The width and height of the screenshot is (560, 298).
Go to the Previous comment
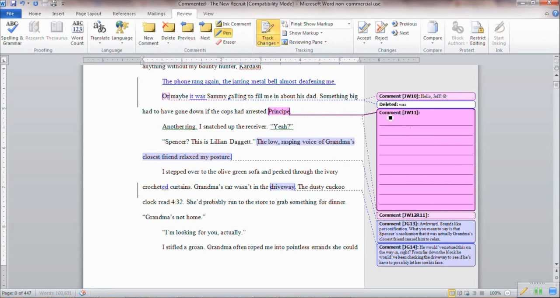pos(187,33)
